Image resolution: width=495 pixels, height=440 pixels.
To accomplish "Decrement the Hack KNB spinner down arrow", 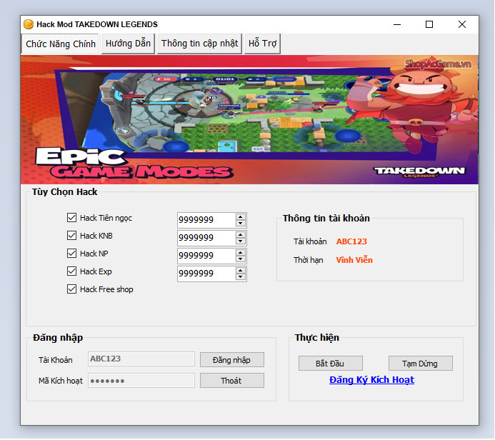I will (x=241, y=241).
